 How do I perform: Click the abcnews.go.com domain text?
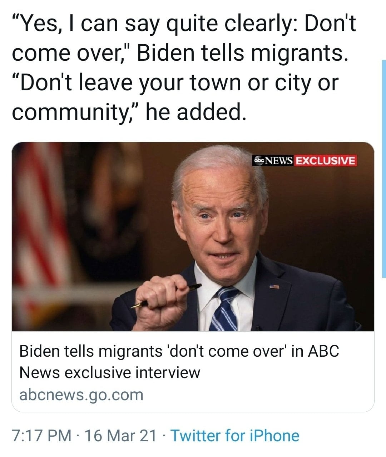pos(81,395)
